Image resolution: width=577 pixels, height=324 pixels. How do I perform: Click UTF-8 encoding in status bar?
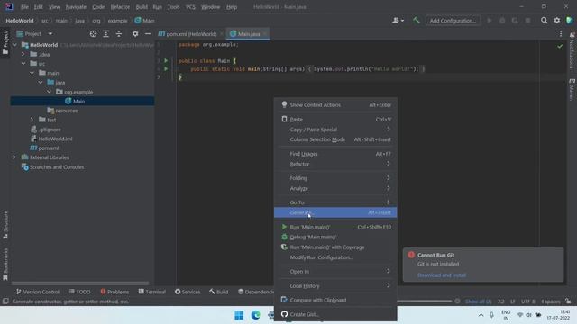click(527, 301)
